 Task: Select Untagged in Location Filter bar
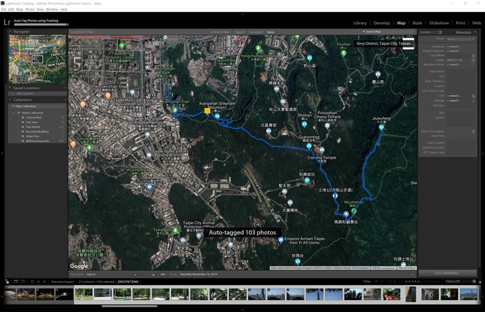click(x=255, y=32)
